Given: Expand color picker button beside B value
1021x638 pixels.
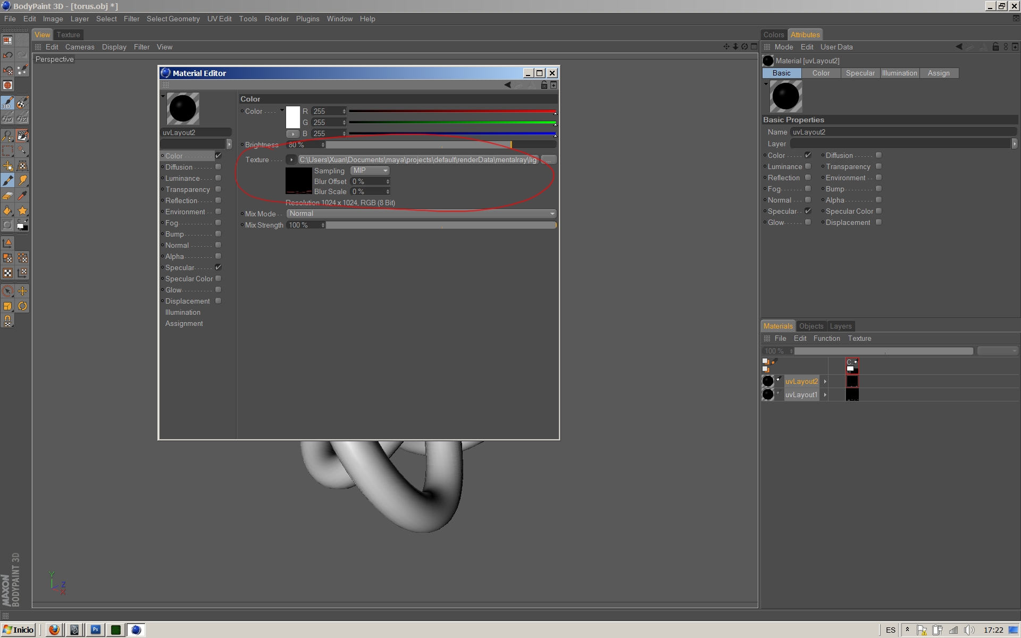Looking at the screenshot, I should 292,133.
